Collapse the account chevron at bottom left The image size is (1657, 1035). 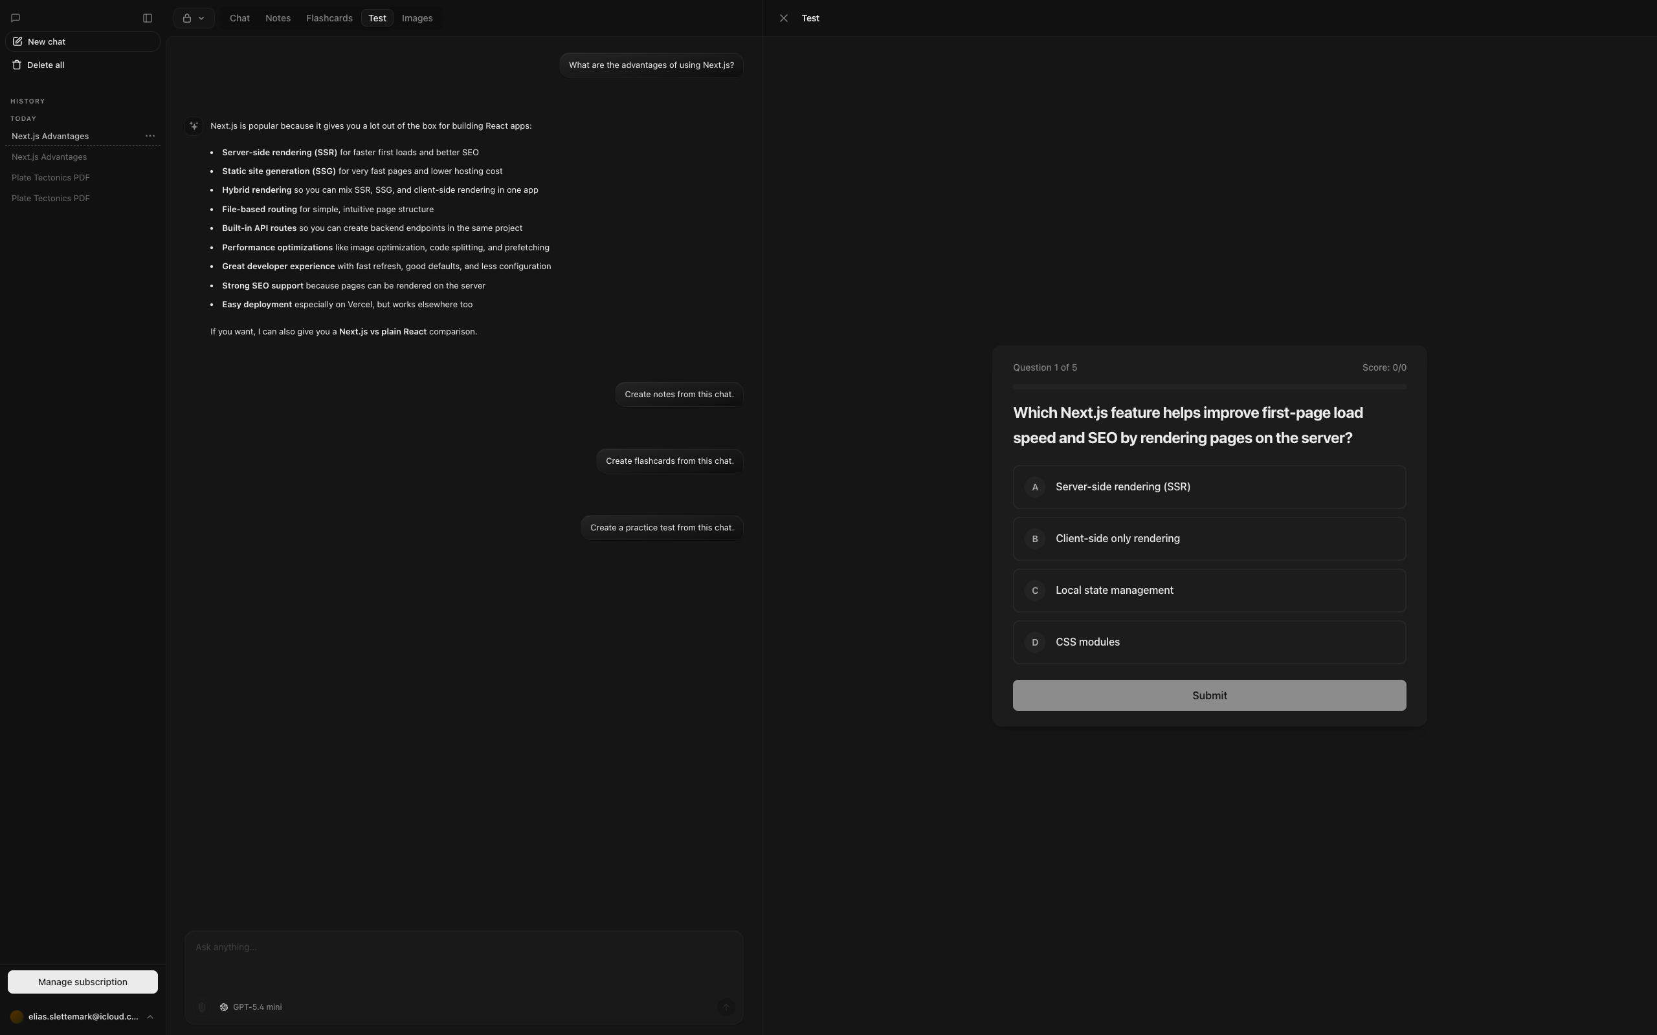pos(150,1016)
